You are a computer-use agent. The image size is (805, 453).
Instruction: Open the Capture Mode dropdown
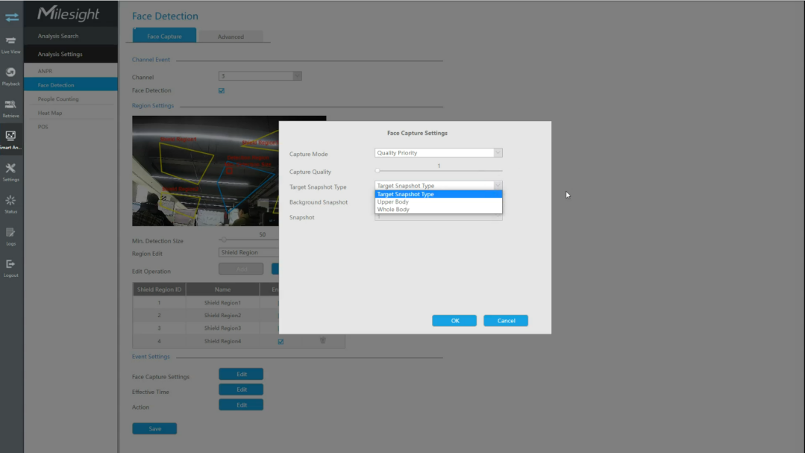click(x=439, y=152)
